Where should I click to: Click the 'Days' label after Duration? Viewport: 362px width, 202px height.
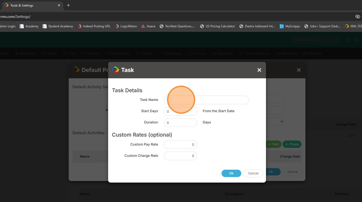[x=207, y=122]
